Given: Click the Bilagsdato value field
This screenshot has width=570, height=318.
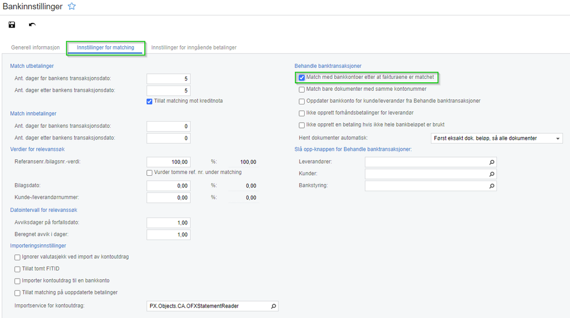Looking at the screenshot, I should coord(168,186).
